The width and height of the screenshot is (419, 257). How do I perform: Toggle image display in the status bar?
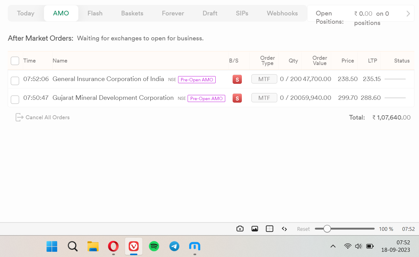click(255, 229)
